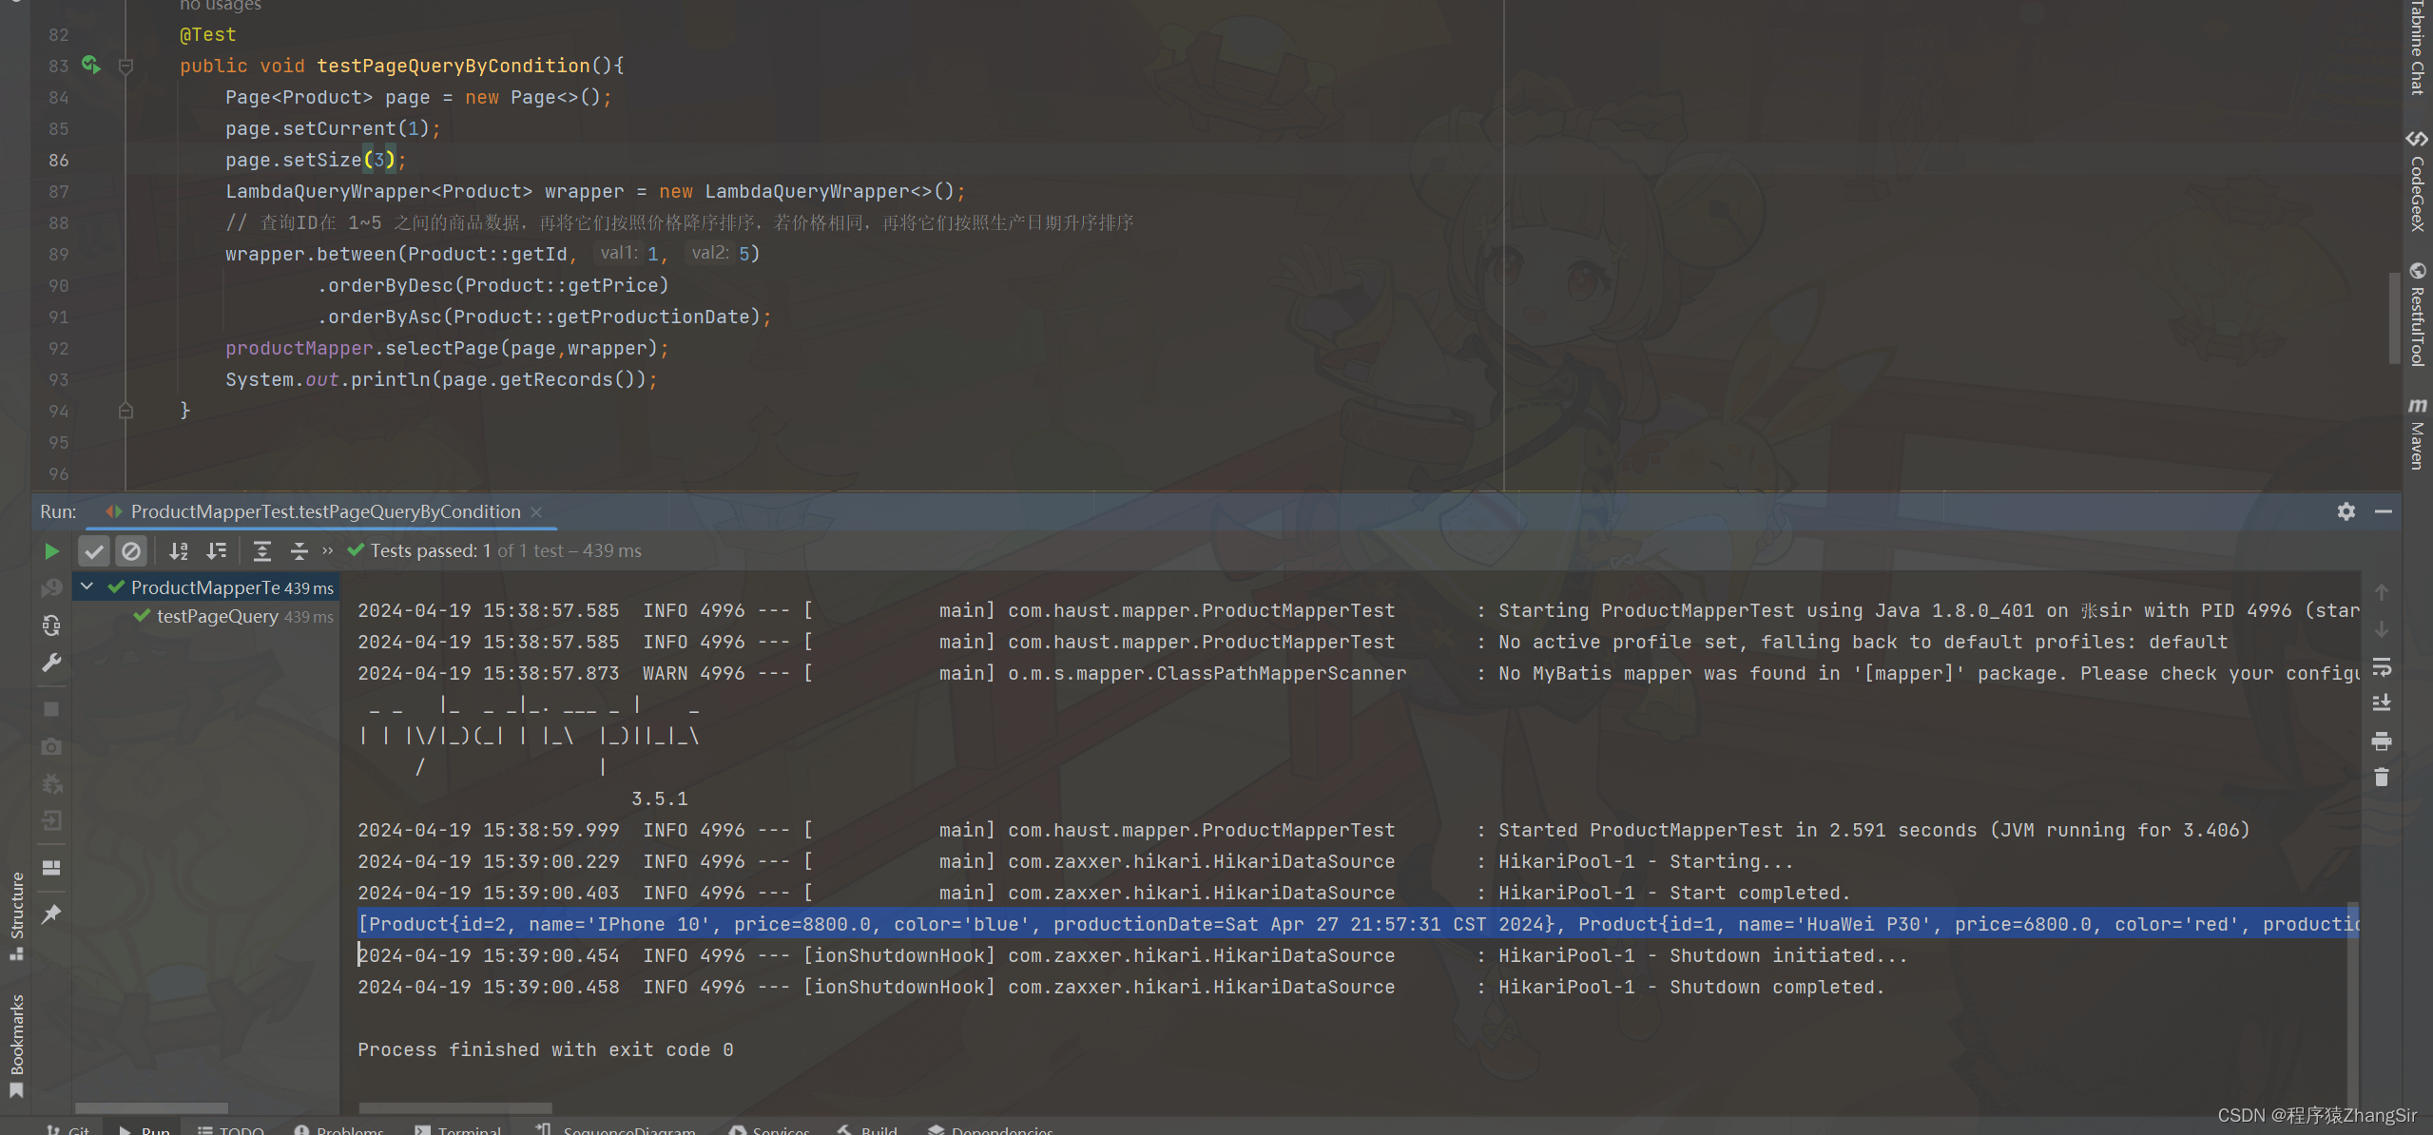
Task: Collapse all test nodes
Action: tap(299, 551)
